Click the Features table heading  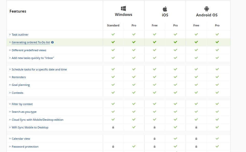(x=18, y=11)
